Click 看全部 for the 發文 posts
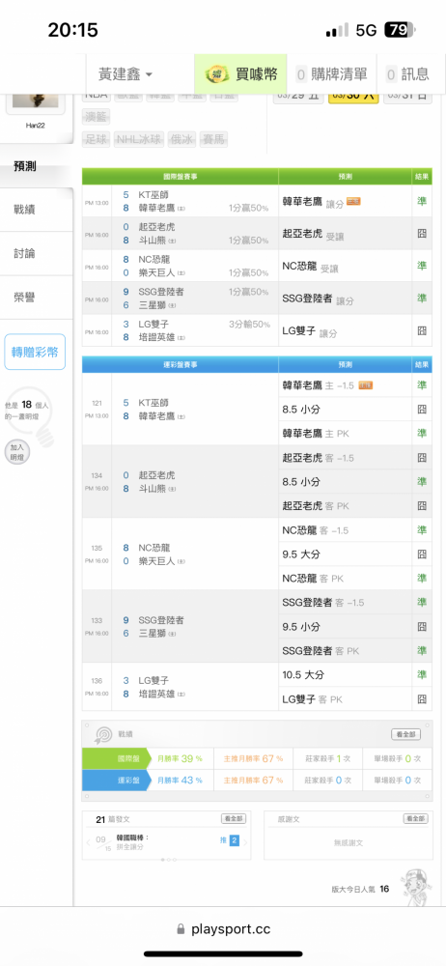This screenshot has height=966, width=446. pyautogui.click(x=234, y=819)
